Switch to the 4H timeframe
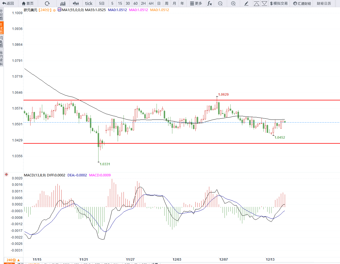The height and width of the screenshot is (264, 340). [x=151, y=4]
